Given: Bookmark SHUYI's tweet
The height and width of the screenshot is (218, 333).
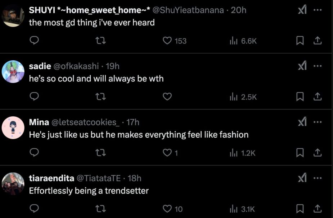Looking at the screenshot, I should coord(300,41).
